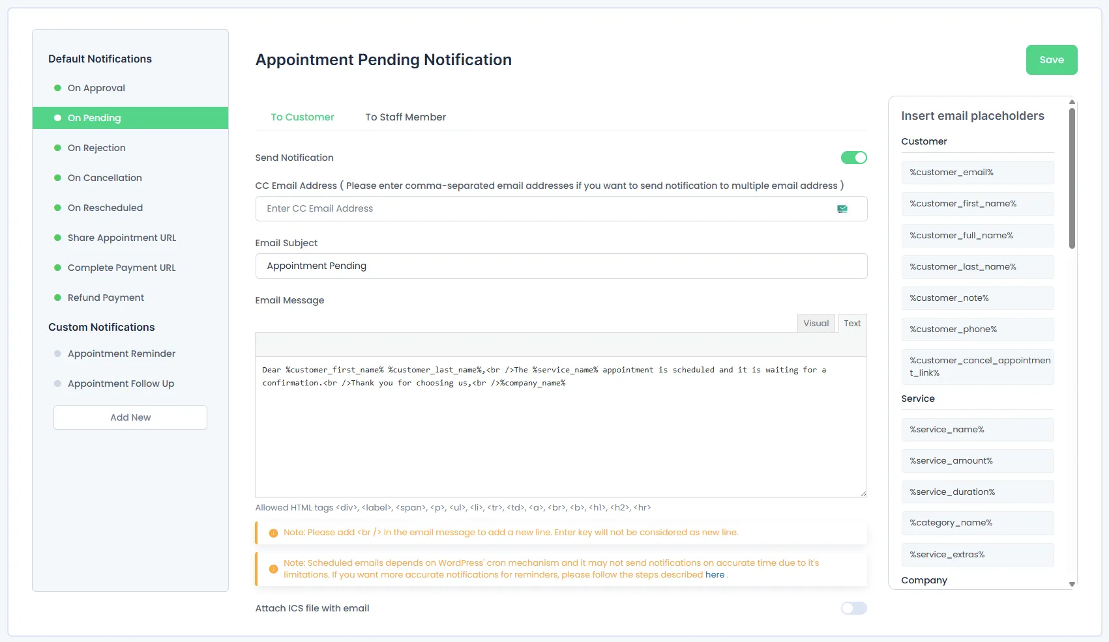Add New custom notification

(x=130, y=417)
